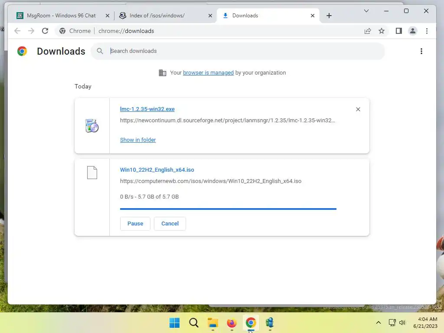
Task: Open network settings from the tray
Action: coord(392,323)
